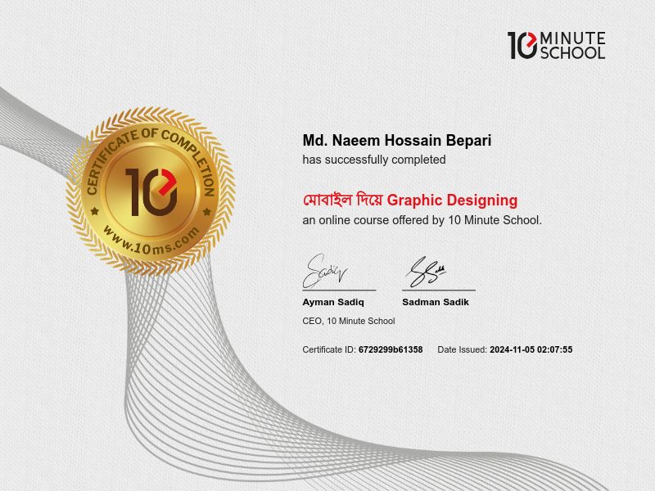
Task: Select the issue date 2024-11-05 02:07:55
Action: (531, 349)
